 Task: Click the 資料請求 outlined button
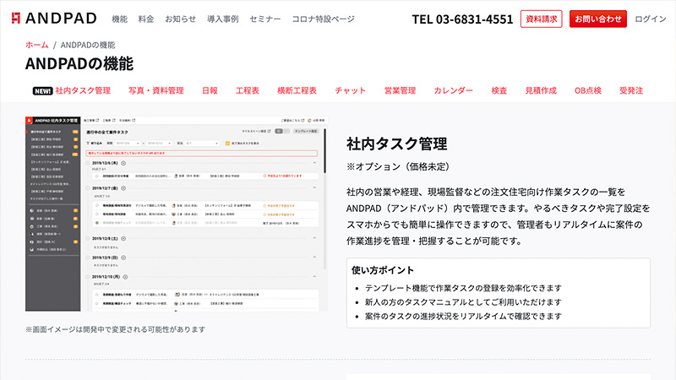tap(541, 19)
